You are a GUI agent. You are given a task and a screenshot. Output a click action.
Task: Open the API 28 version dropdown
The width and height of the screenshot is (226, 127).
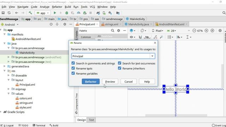171,31
